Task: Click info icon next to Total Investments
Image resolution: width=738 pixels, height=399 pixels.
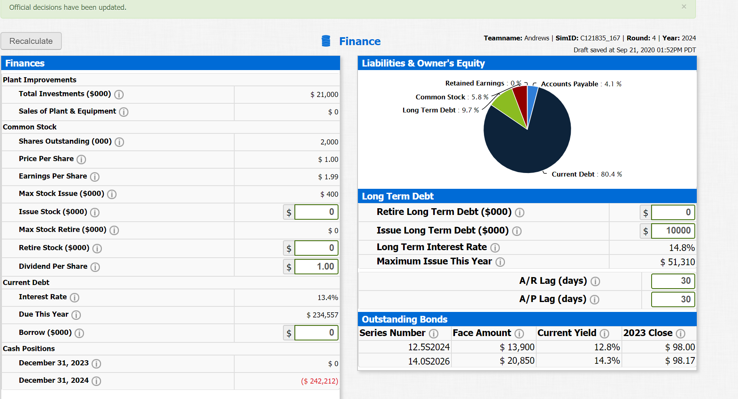Action: tap(119, 95)
